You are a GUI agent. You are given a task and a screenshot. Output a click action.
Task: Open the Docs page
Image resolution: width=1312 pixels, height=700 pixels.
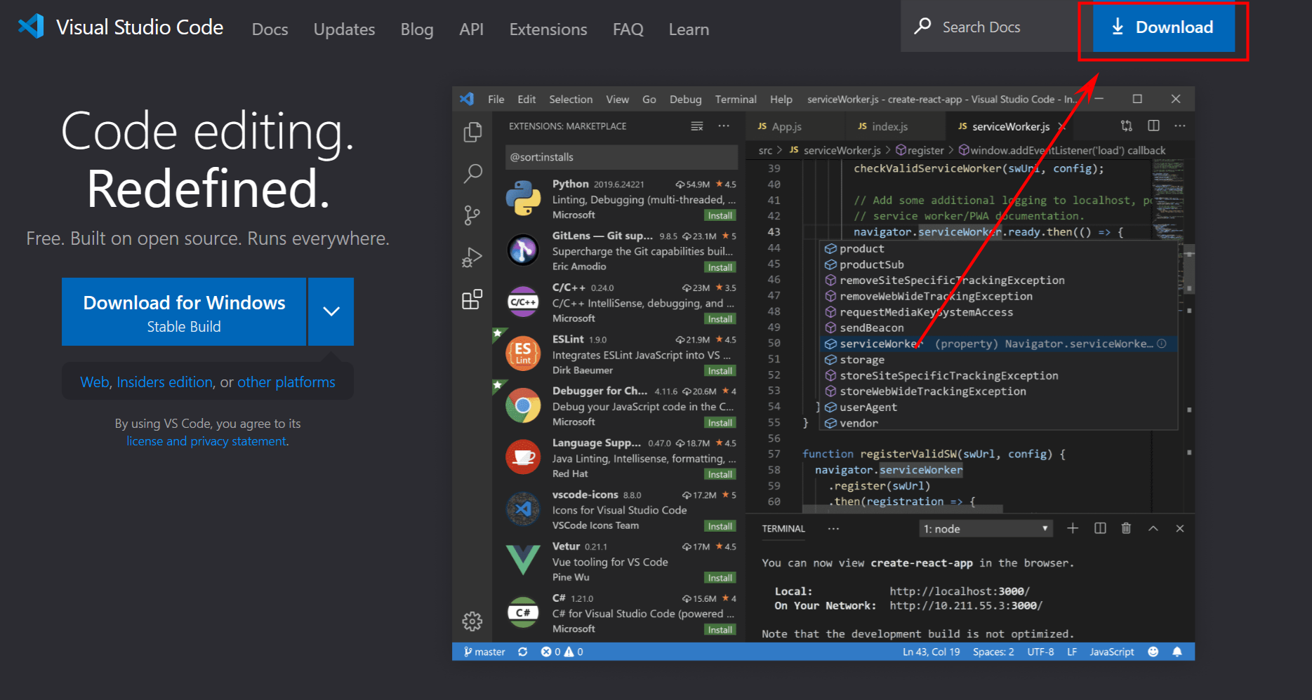click(270, 29)
